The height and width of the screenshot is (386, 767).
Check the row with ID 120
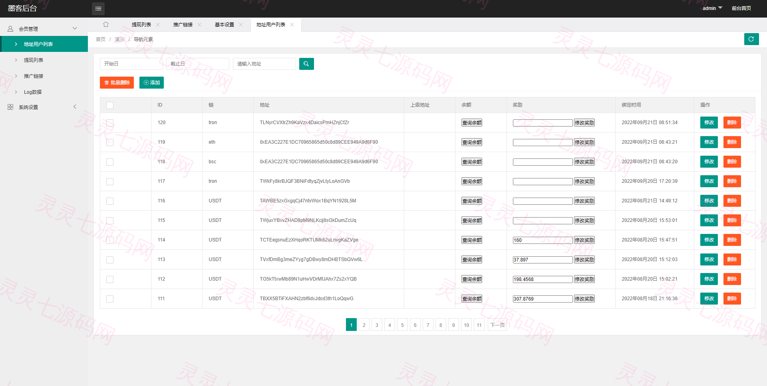(110, 123)
